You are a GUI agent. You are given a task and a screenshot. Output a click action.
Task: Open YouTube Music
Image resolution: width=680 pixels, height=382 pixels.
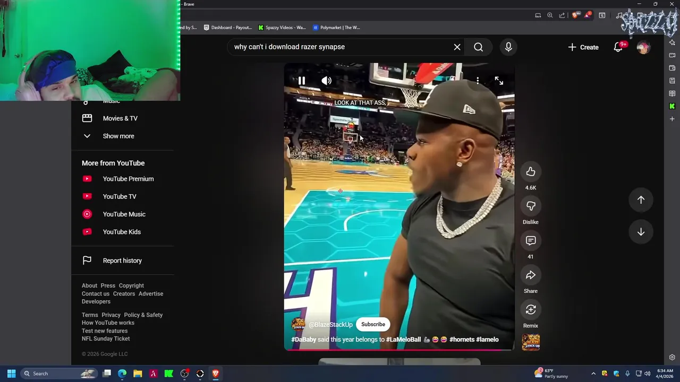tap(124, 214)
